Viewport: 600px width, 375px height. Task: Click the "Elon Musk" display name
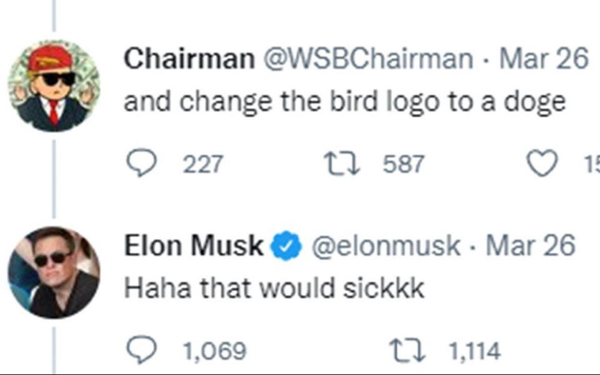click(x=194, y=247)
